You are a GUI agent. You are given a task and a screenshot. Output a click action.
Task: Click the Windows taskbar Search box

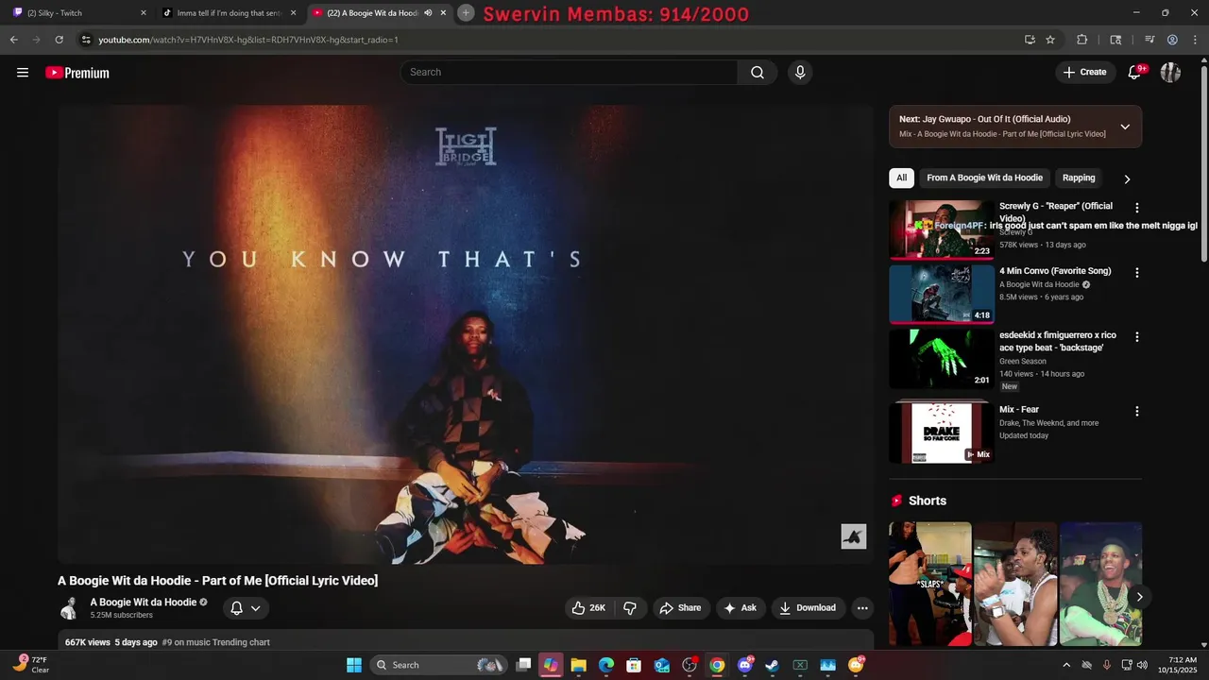click(439, 665)
